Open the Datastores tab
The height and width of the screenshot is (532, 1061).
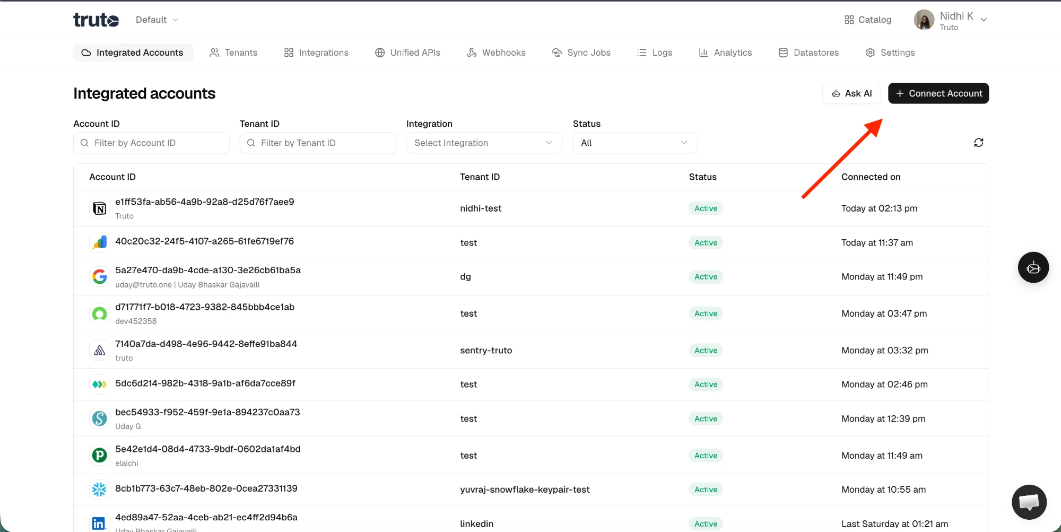click(808, 53)
